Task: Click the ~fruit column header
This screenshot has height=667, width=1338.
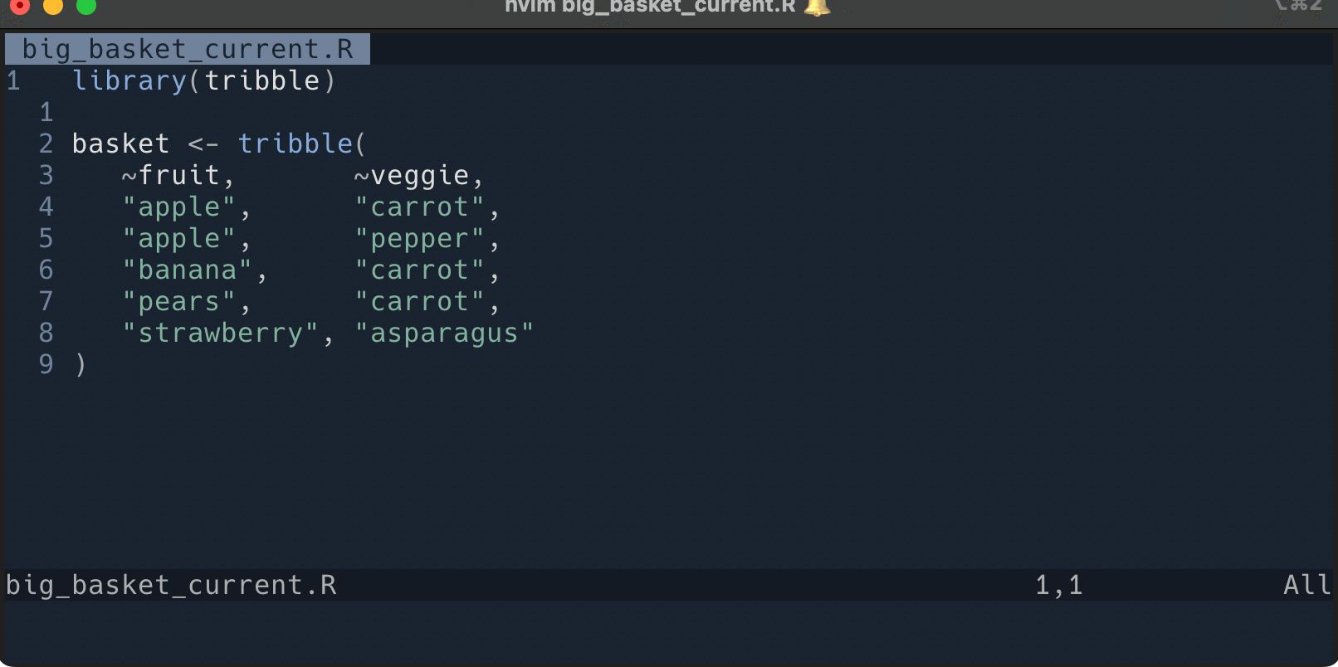Action: (171, 175)
